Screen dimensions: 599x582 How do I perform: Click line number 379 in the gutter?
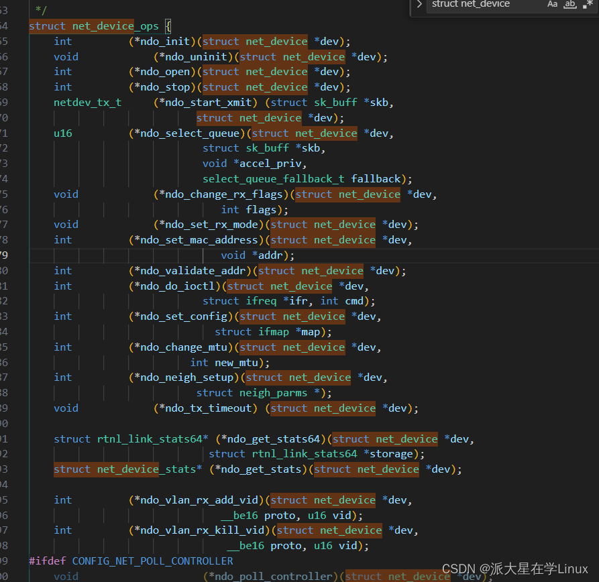click(16, 255)
